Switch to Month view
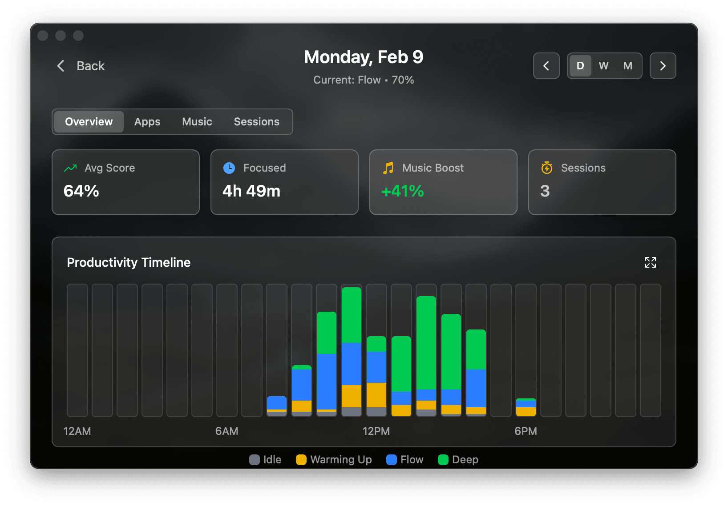This screenshot has width=728, height=506. pyautogui.click(x=627, y=66)
